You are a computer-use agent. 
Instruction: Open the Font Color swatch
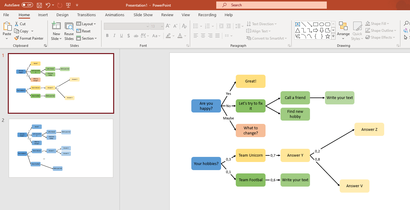point(180,35)
